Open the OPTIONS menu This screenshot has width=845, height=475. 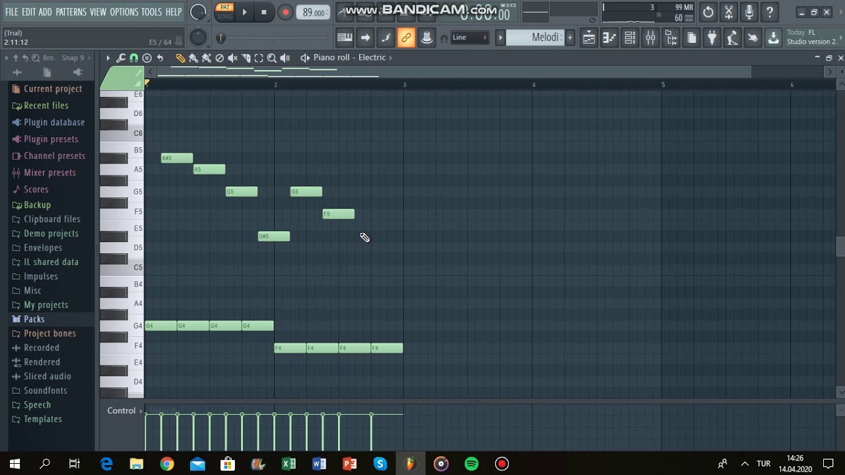point(124,12)
